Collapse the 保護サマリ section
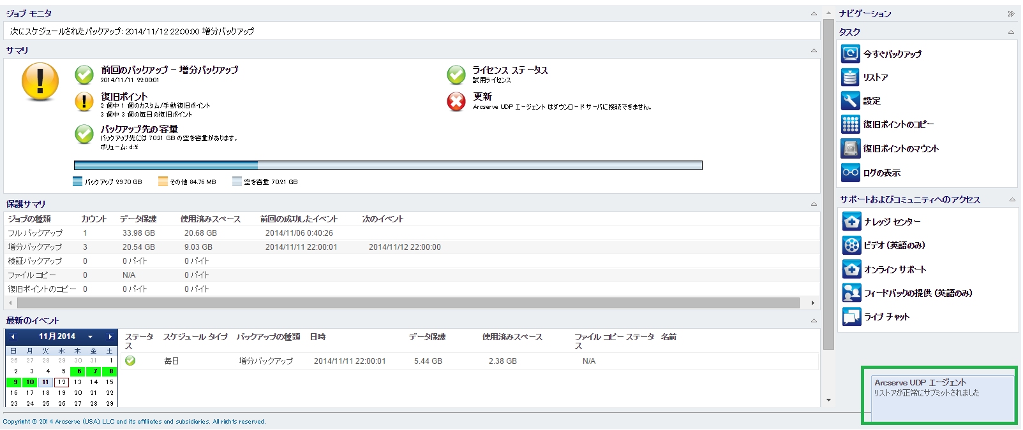The height and width of the screenshot is (430, 1023). 814,204
